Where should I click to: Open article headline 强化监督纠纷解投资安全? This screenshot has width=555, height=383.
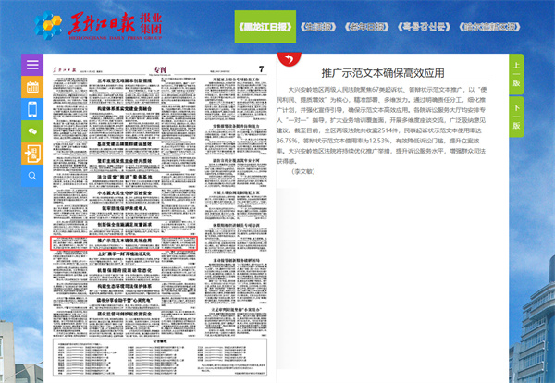123,315
